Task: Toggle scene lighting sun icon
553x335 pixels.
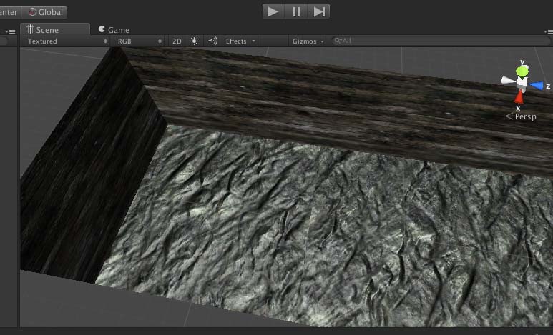Action: click(194, 41)
